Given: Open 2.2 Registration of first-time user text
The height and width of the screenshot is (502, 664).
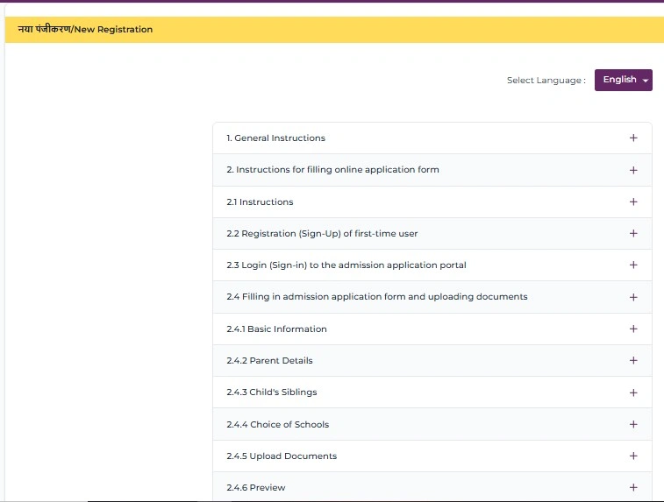Looking at the screenshot, I should (323, 234).
